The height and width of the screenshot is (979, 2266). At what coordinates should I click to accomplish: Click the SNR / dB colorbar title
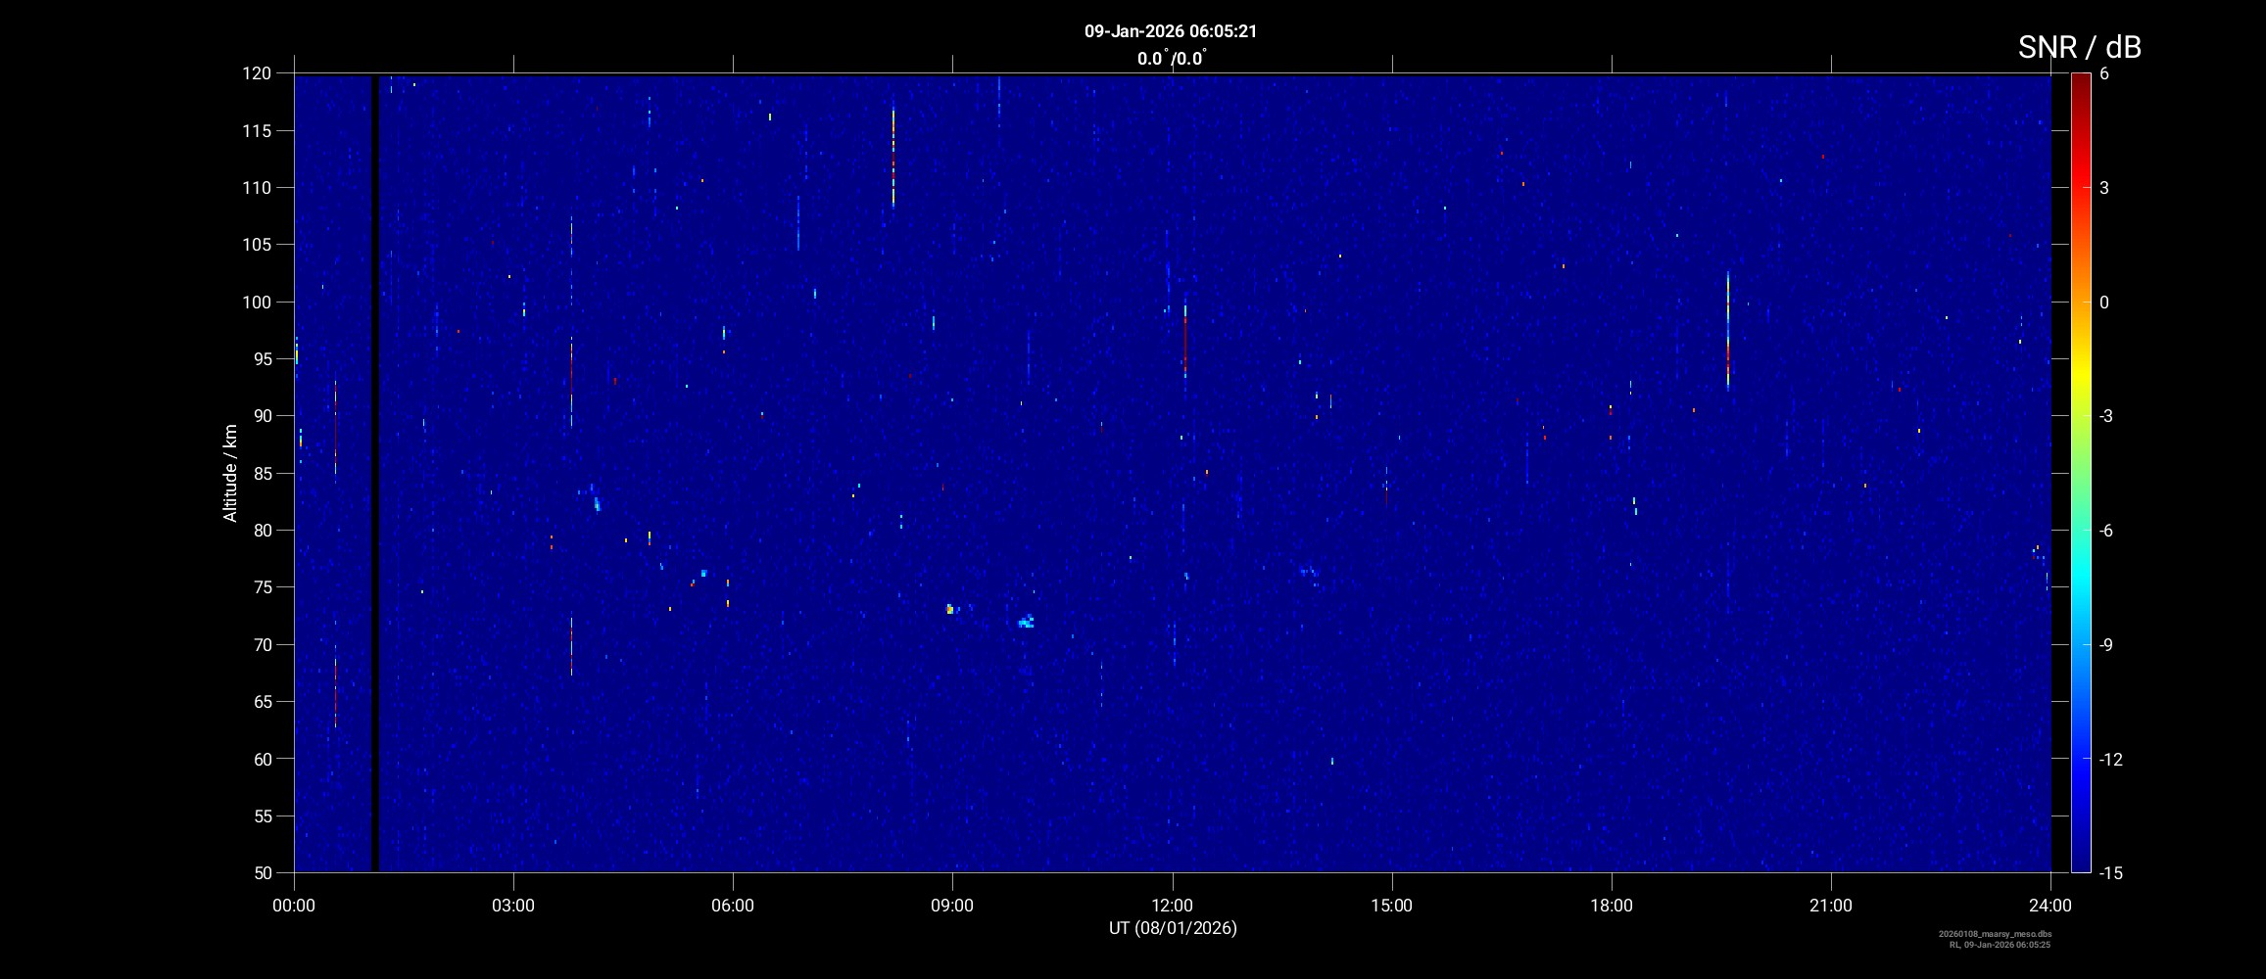(2079, 47)
